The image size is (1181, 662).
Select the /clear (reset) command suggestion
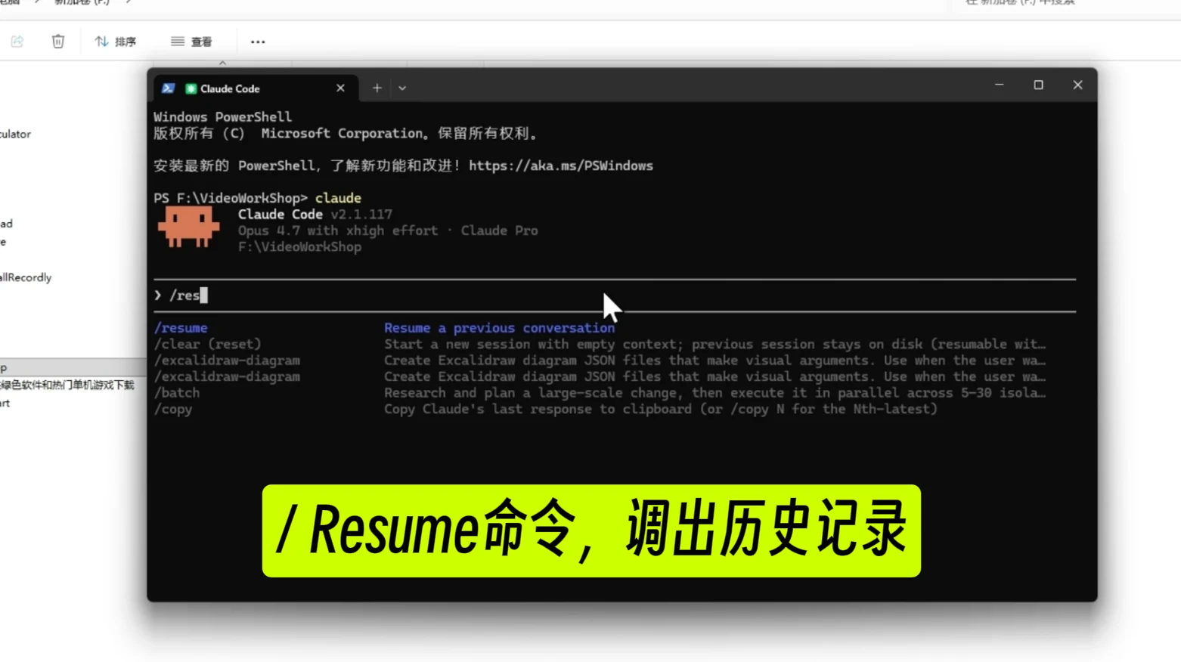pos(207,344)
